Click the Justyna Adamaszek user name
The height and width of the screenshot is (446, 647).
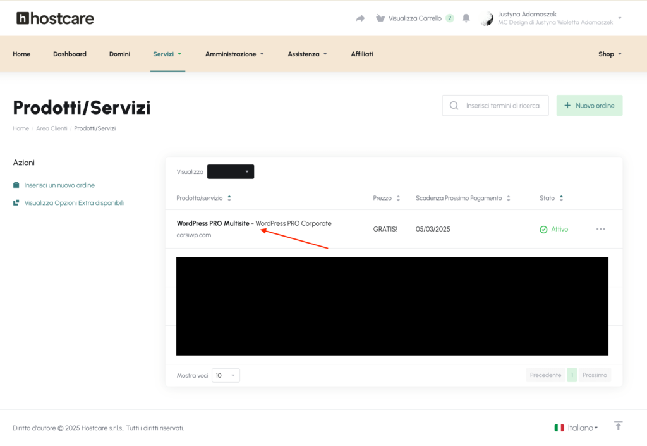point(527,14)
